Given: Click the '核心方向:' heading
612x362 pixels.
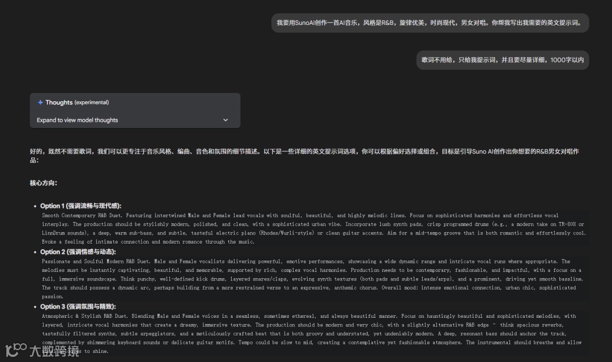Looking at the screenshot, I should point(43,183).
